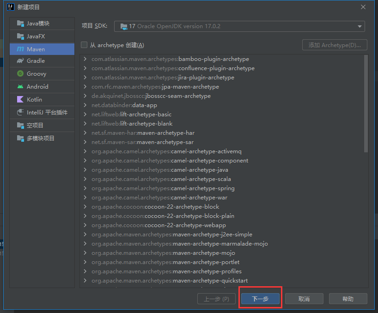The height and width of the screenshot is (313, 378).
Task: Expand lift-archetype-basic entry
Action: 85,114
